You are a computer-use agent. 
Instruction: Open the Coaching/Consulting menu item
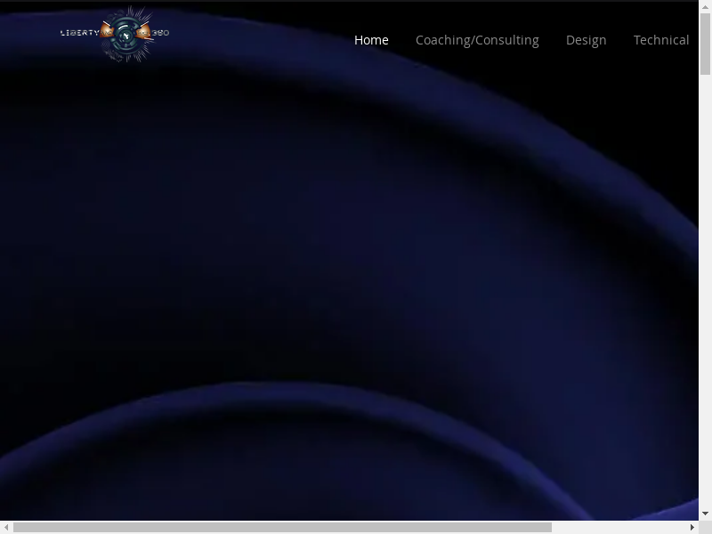tap(477, 40)
